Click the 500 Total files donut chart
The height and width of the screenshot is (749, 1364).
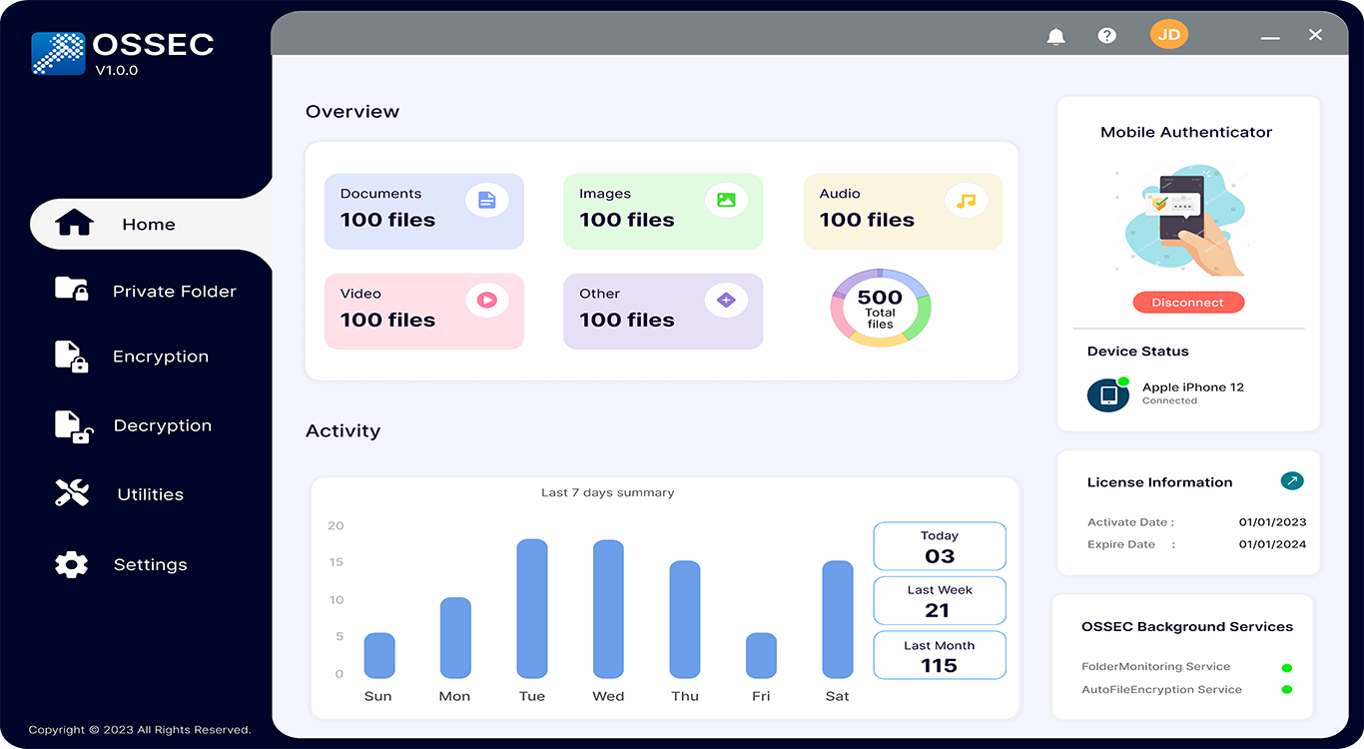tap(880, 308)
